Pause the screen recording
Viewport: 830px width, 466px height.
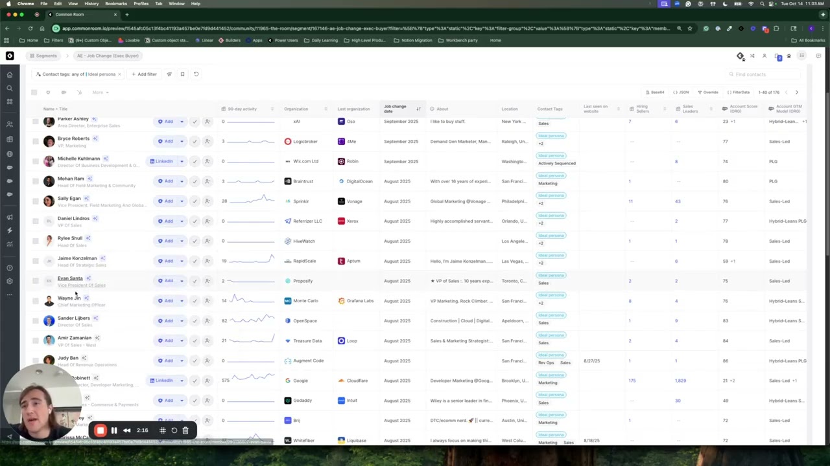coord(114,430)
